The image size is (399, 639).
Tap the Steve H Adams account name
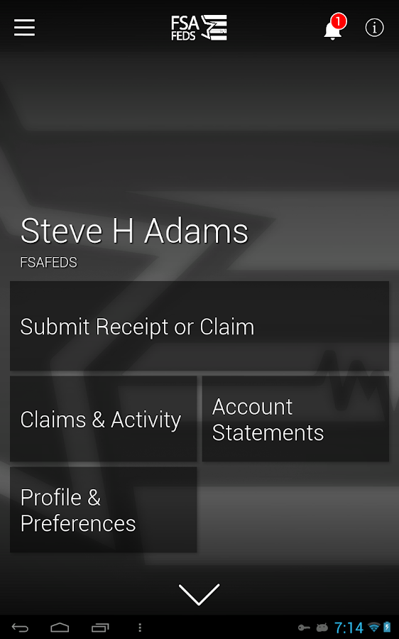point(134,231)
